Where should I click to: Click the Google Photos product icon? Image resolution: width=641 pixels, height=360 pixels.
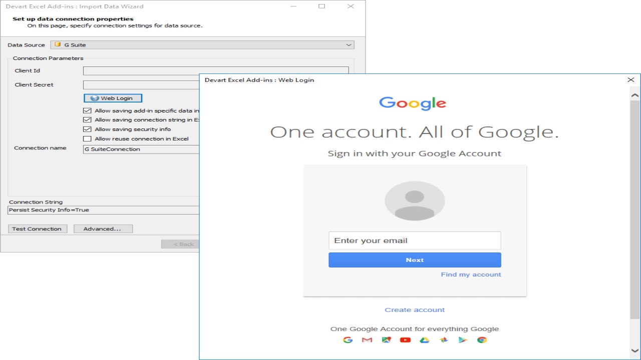[x=444, y=340]
